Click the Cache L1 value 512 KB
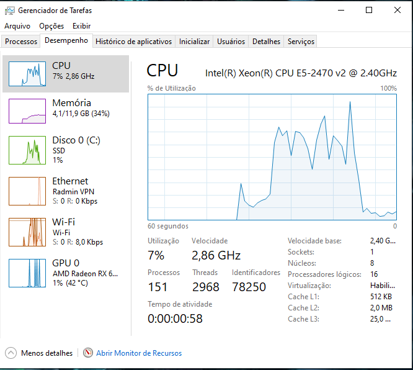Screen dimensions: 413x370 pyautogui.click(x=381, y=297)
